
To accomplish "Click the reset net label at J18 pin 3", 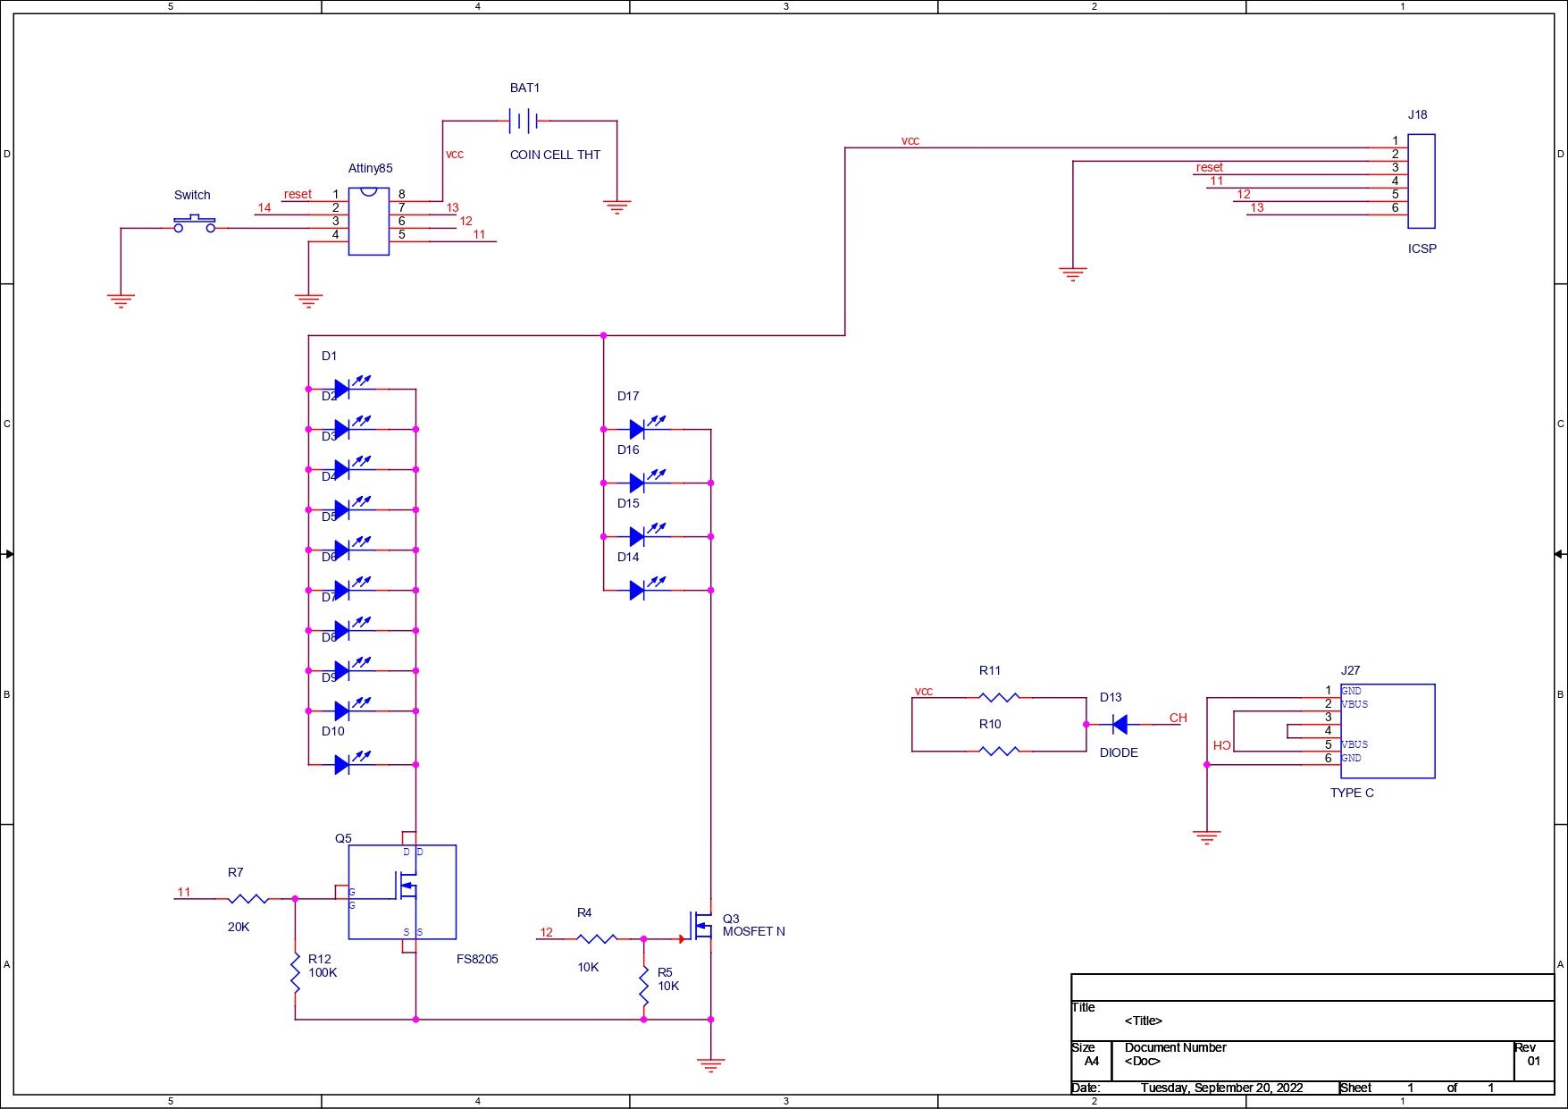I will click(1209, 167).
